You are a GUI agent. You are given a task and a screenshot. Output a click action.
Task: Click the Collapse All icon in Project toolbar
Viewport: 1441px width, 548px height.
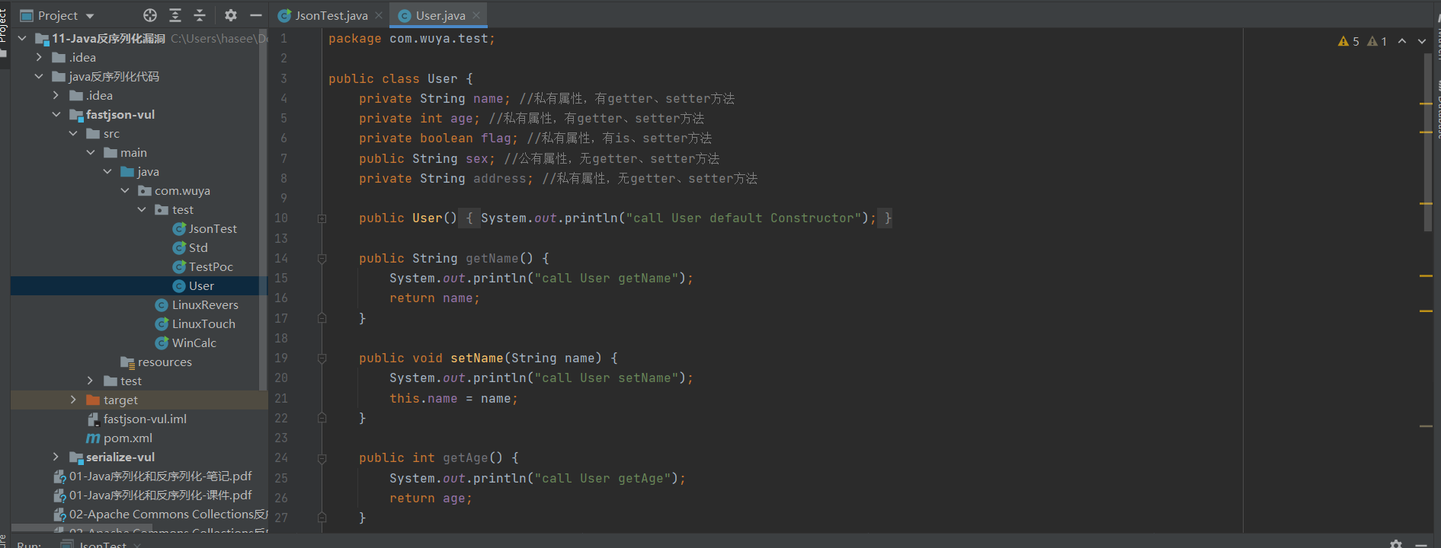point(200,15)
